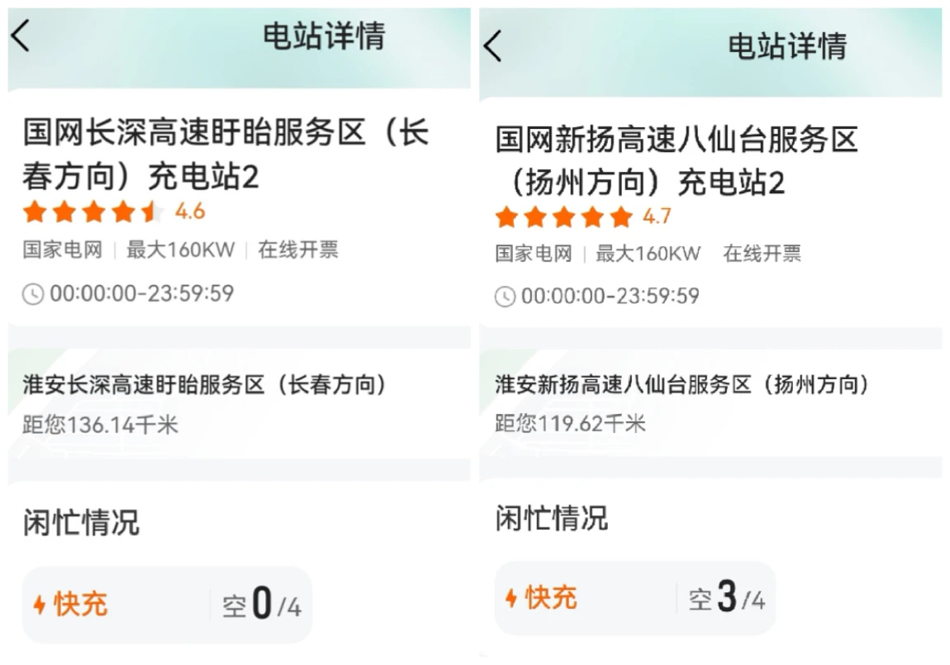950x665 pixels.
Task: Open address 淮安长深高速盱眙服务区（长春方向）
Action: 204,385
